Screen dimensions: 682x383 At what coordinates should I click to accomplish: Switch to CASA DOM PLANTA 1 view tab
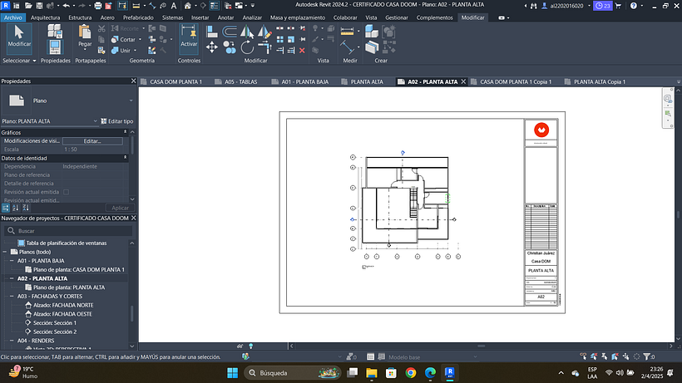pos(175,81)
